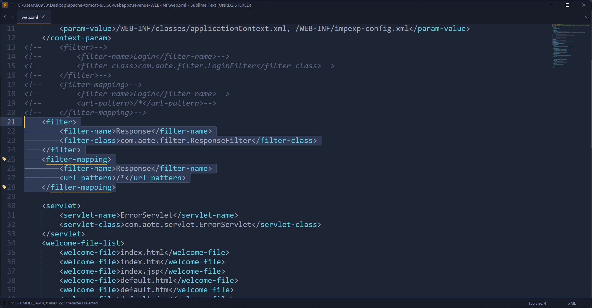
Task: Open the hamburger menu in title bar
Action: [12, 5]
